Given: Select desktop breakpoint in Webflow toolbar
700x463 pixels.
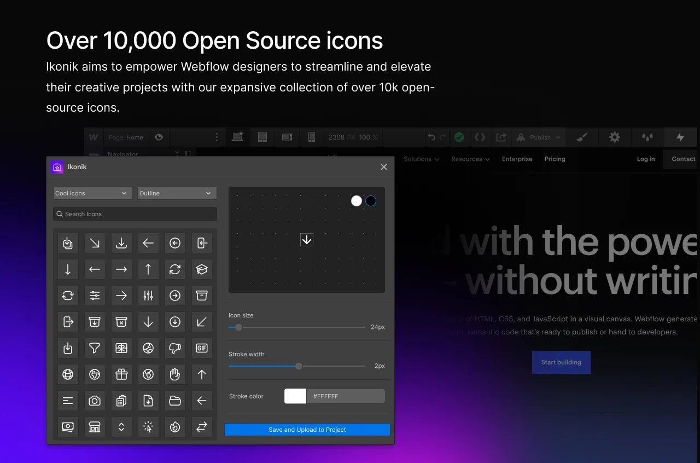Looking at the screenshot, I should point(237,137).
